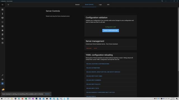Click Stop under Server management

(95, 48)
